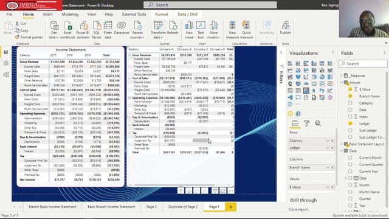This screenshot has width=389, height=219.
Task: Collapse the Date table
Action: [x=342, y=151]
